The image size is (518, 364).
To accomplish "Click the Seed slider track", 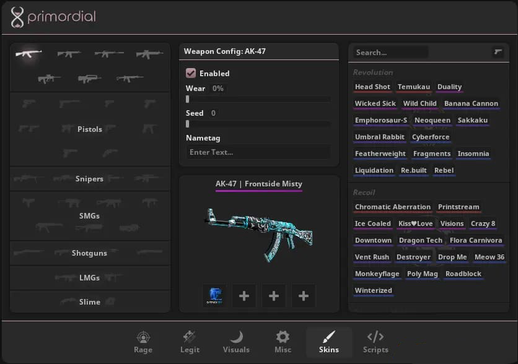I will click(258, 124).
